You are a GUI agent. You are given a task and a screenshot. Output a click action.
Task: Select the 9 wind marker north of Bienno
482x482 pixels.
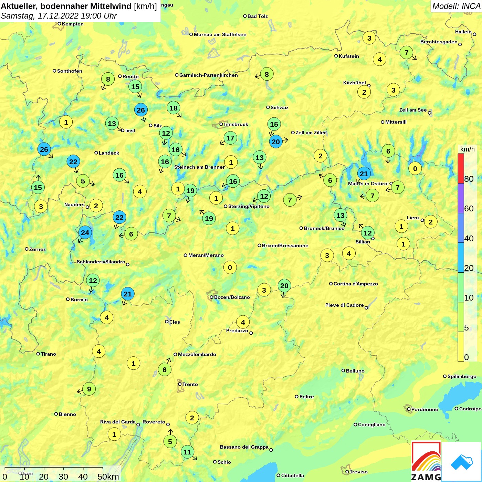coord(89,389)
